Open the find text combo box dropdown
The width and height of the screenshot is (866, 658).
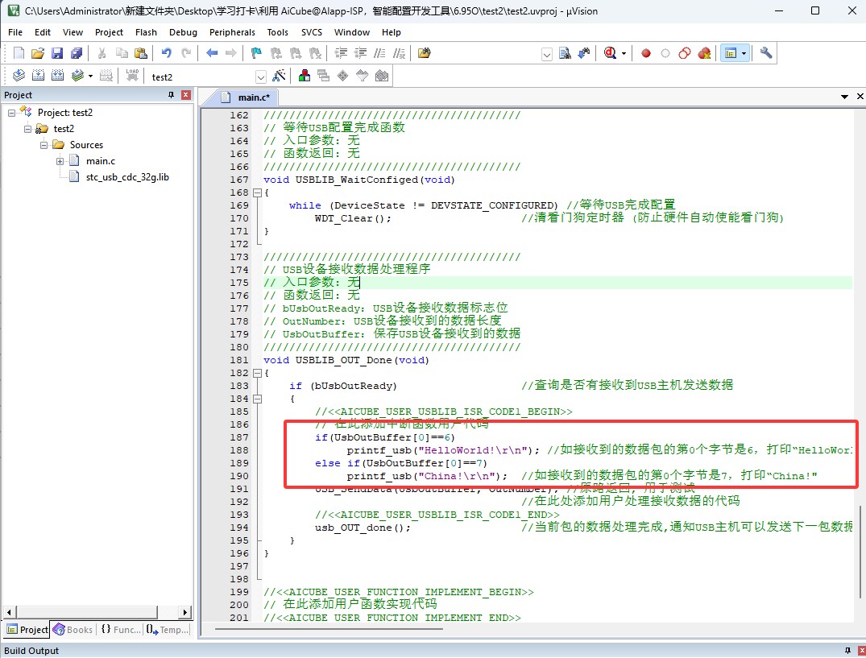(x=547, y=54)
